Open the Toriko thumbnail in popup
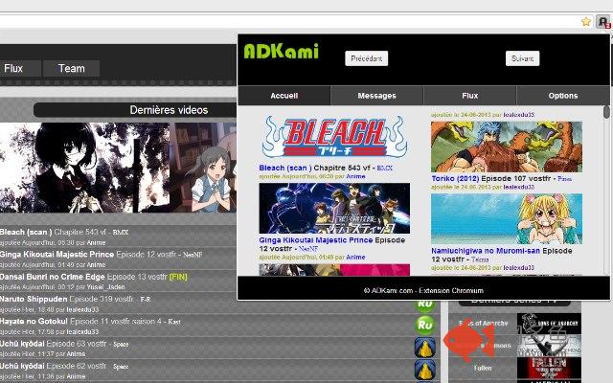The image size is (613, 383). [507, 146]
